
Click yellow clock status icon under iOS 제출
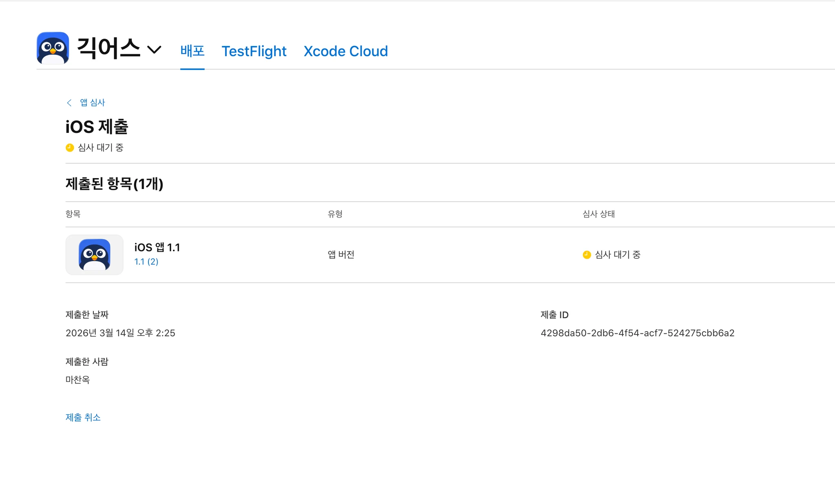coord(70,147)
